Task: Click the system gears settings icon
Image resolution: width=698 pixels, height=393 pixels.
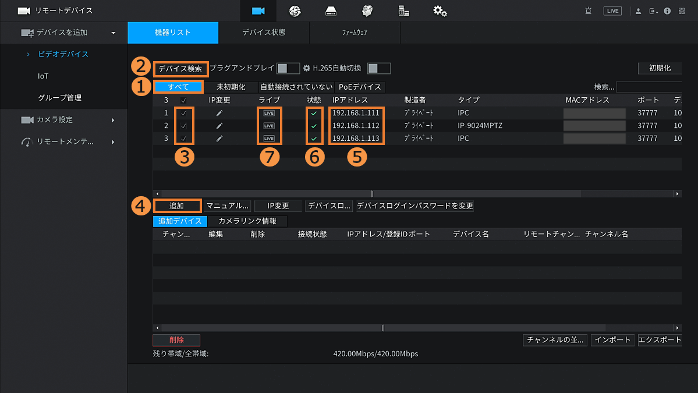Action: (x=440, y=11)
